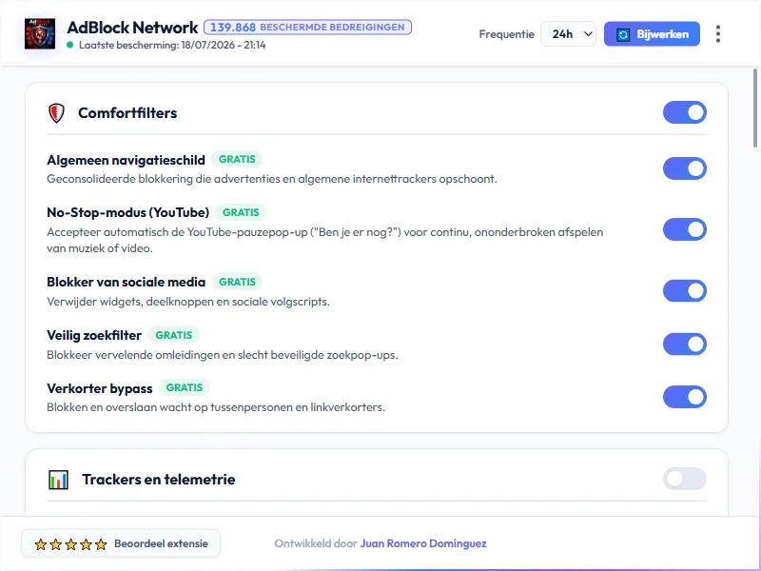Click GRATIS badge beside Veilig zoekfilter
This screenshot has height=571, width=761.
point(174,335)
